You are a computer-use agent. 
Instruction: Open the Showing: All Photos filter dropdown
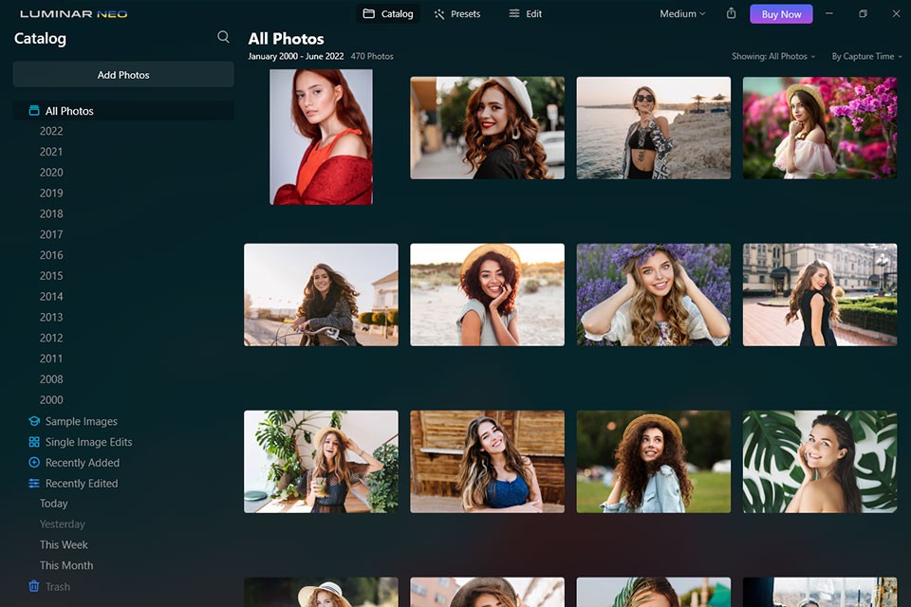pyautogui.click(x=773, y=56)
